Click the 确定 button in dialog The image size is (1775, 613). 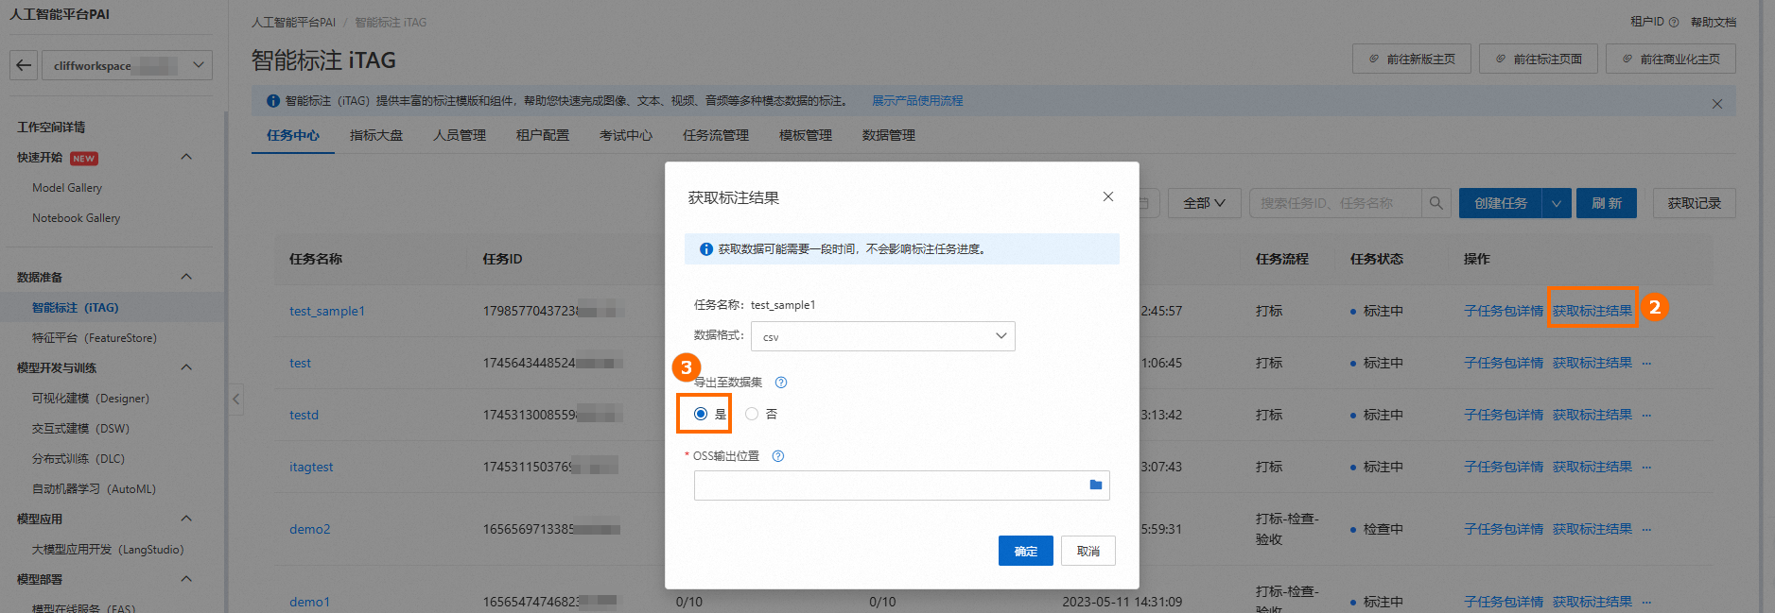point(1026,551)
